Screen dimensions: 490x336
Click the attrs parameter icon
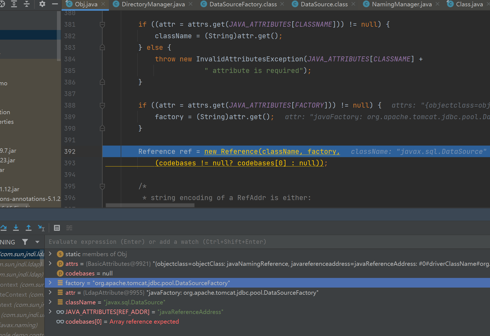(60, 264)
